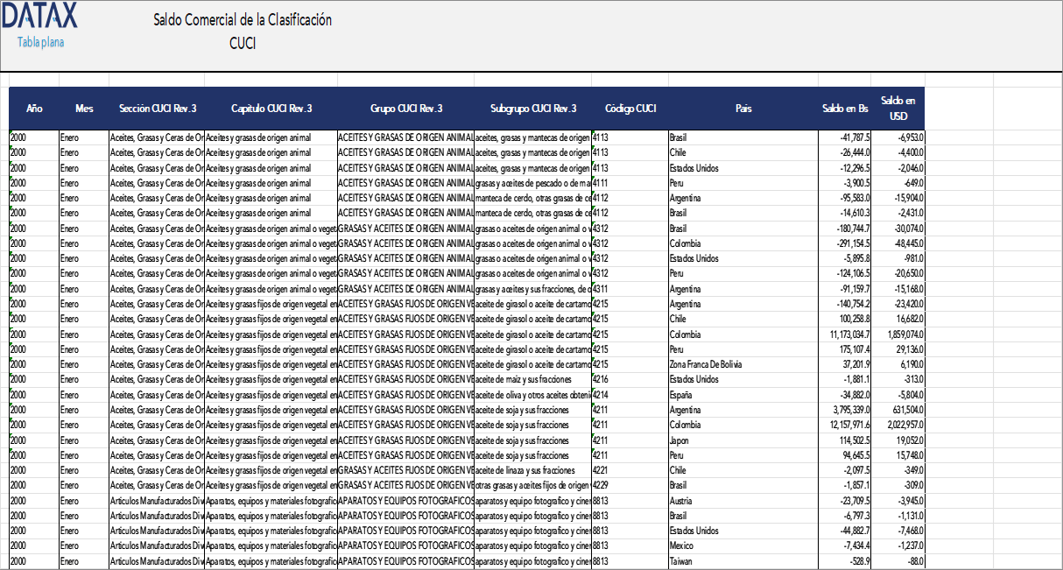Click the Capítulo CUCI Rev.3 header
The image size is (1063, 570).
(x=271, y=109)
